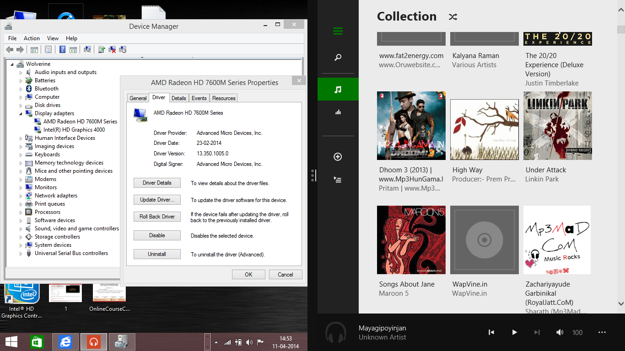Click the Uninstall button in Properties dialog

[x=157, y=254]
